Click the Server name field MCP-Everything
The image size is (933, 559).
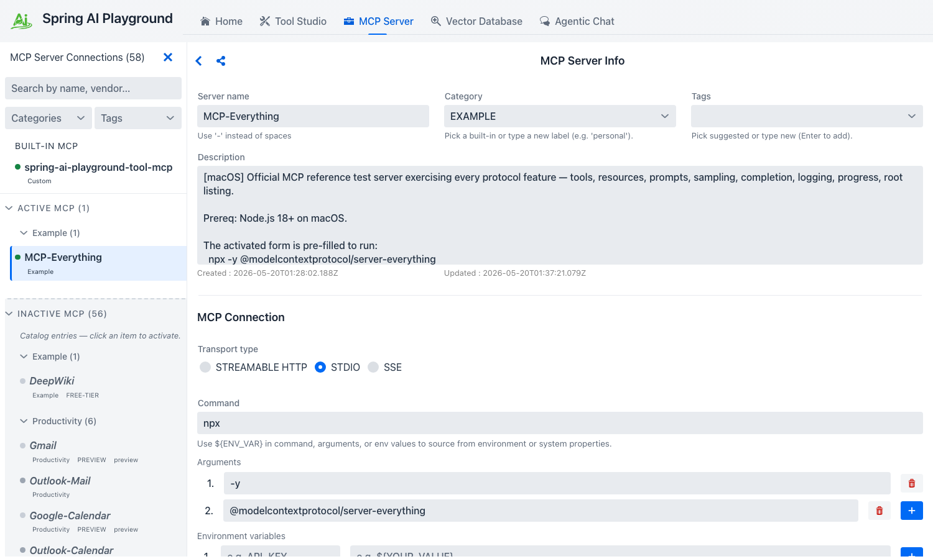313,116
